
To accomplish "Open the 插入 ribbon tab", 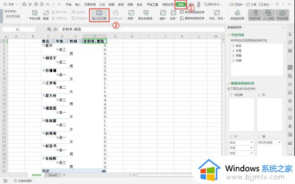I will coord(78,5).
